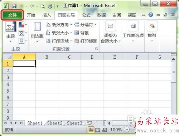The height and width of the screenshot is (136, 179).
Task: Go to first sheet navigation arrow
Action: point(5,123)
